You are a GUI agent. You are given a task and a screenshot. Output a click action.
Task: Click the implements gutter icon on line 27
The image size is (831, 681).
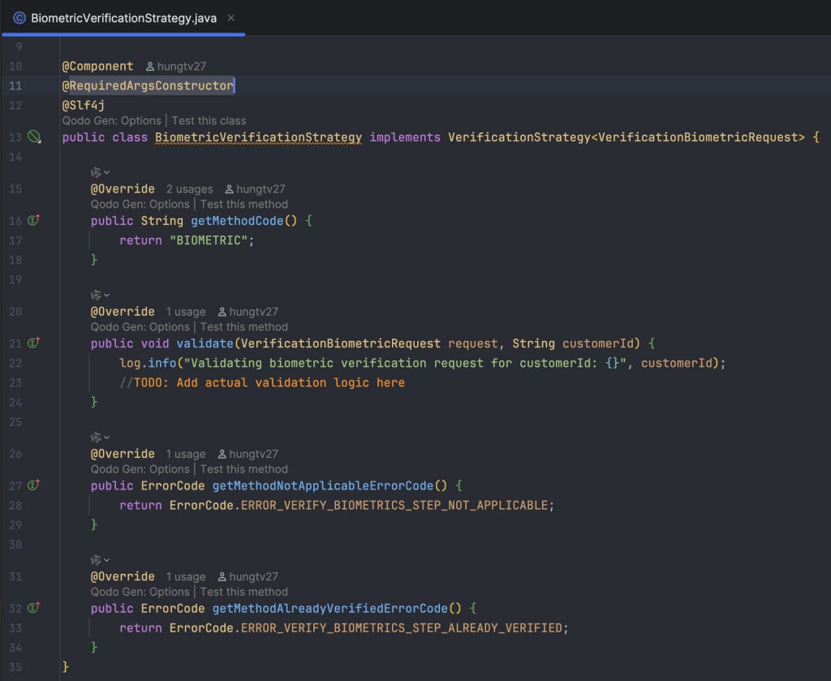[33, 485]
